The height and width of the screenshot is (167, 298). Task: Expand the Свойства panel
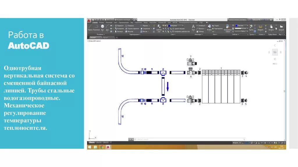[235, 34]
